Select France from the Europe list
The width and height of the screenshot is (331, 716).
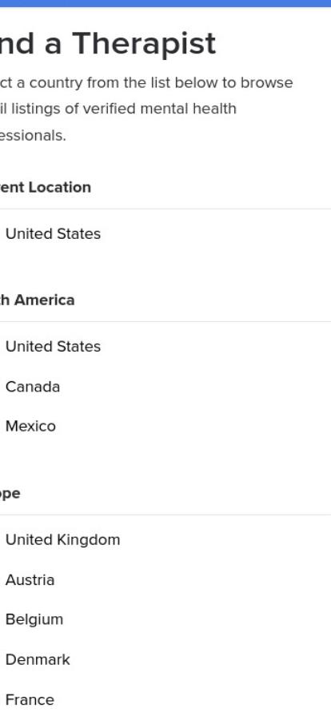point(30,699)
